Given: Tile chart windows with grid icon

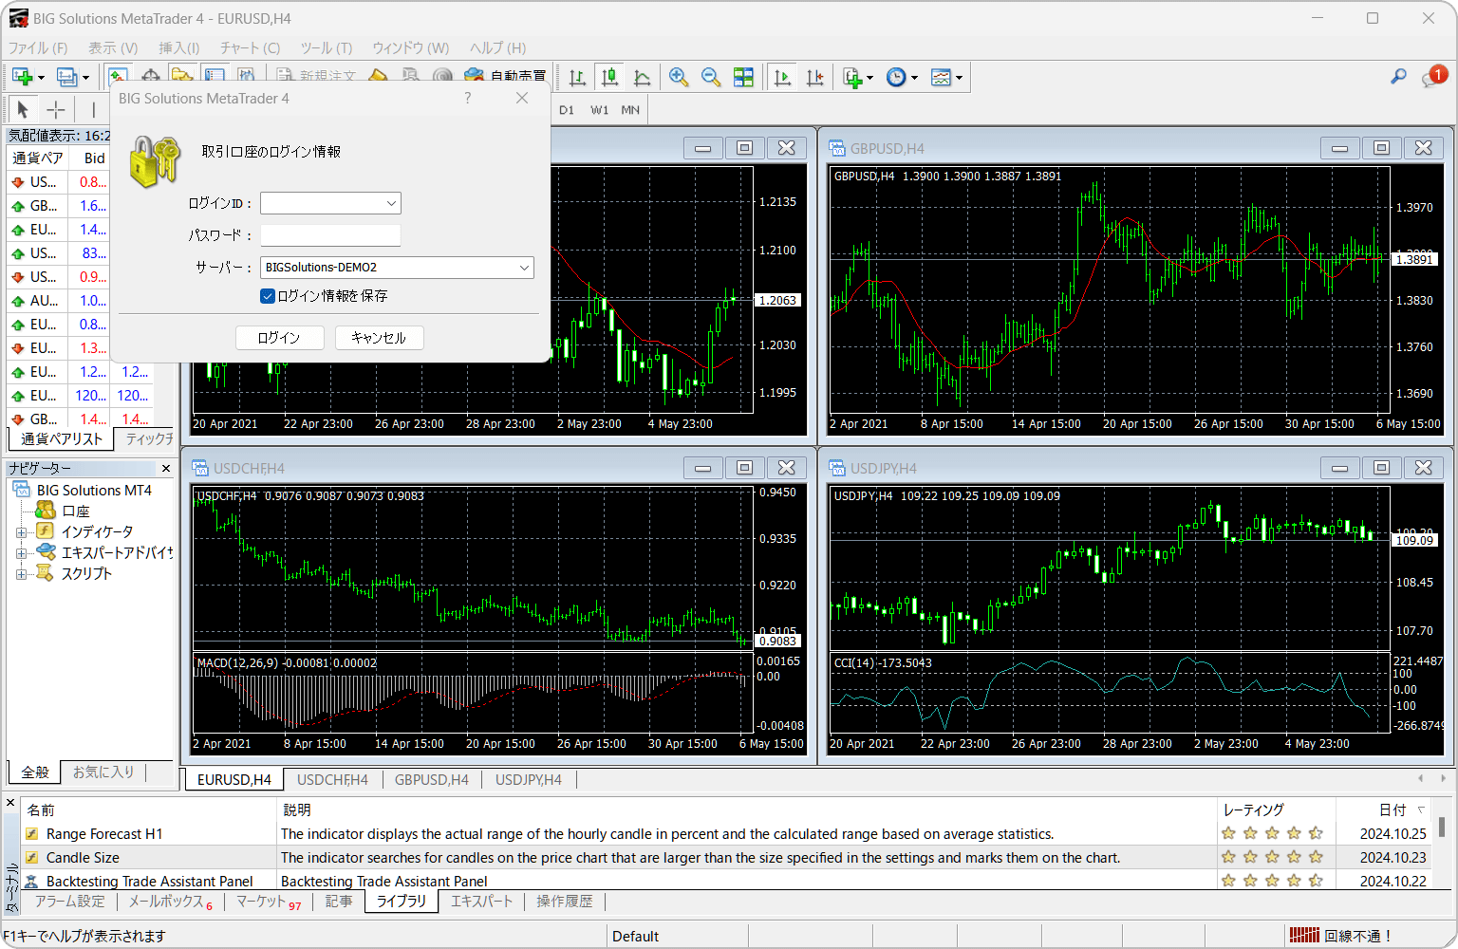Looking at the screenshot, I should pyautogui.click(x=743, y=77).
